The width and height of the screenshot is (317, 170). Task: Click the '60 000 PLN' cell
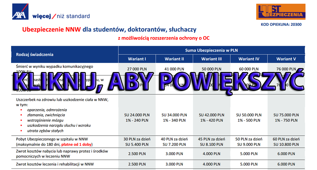click(249, 69)
